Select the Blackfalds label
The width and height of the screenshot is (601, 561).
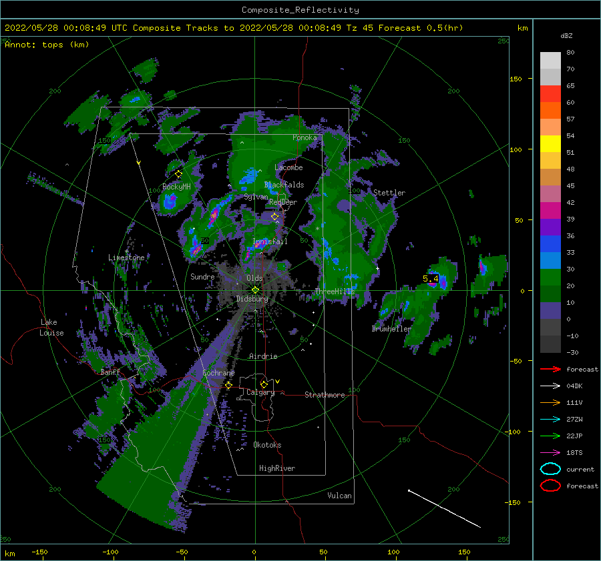[x=284, y=185]
